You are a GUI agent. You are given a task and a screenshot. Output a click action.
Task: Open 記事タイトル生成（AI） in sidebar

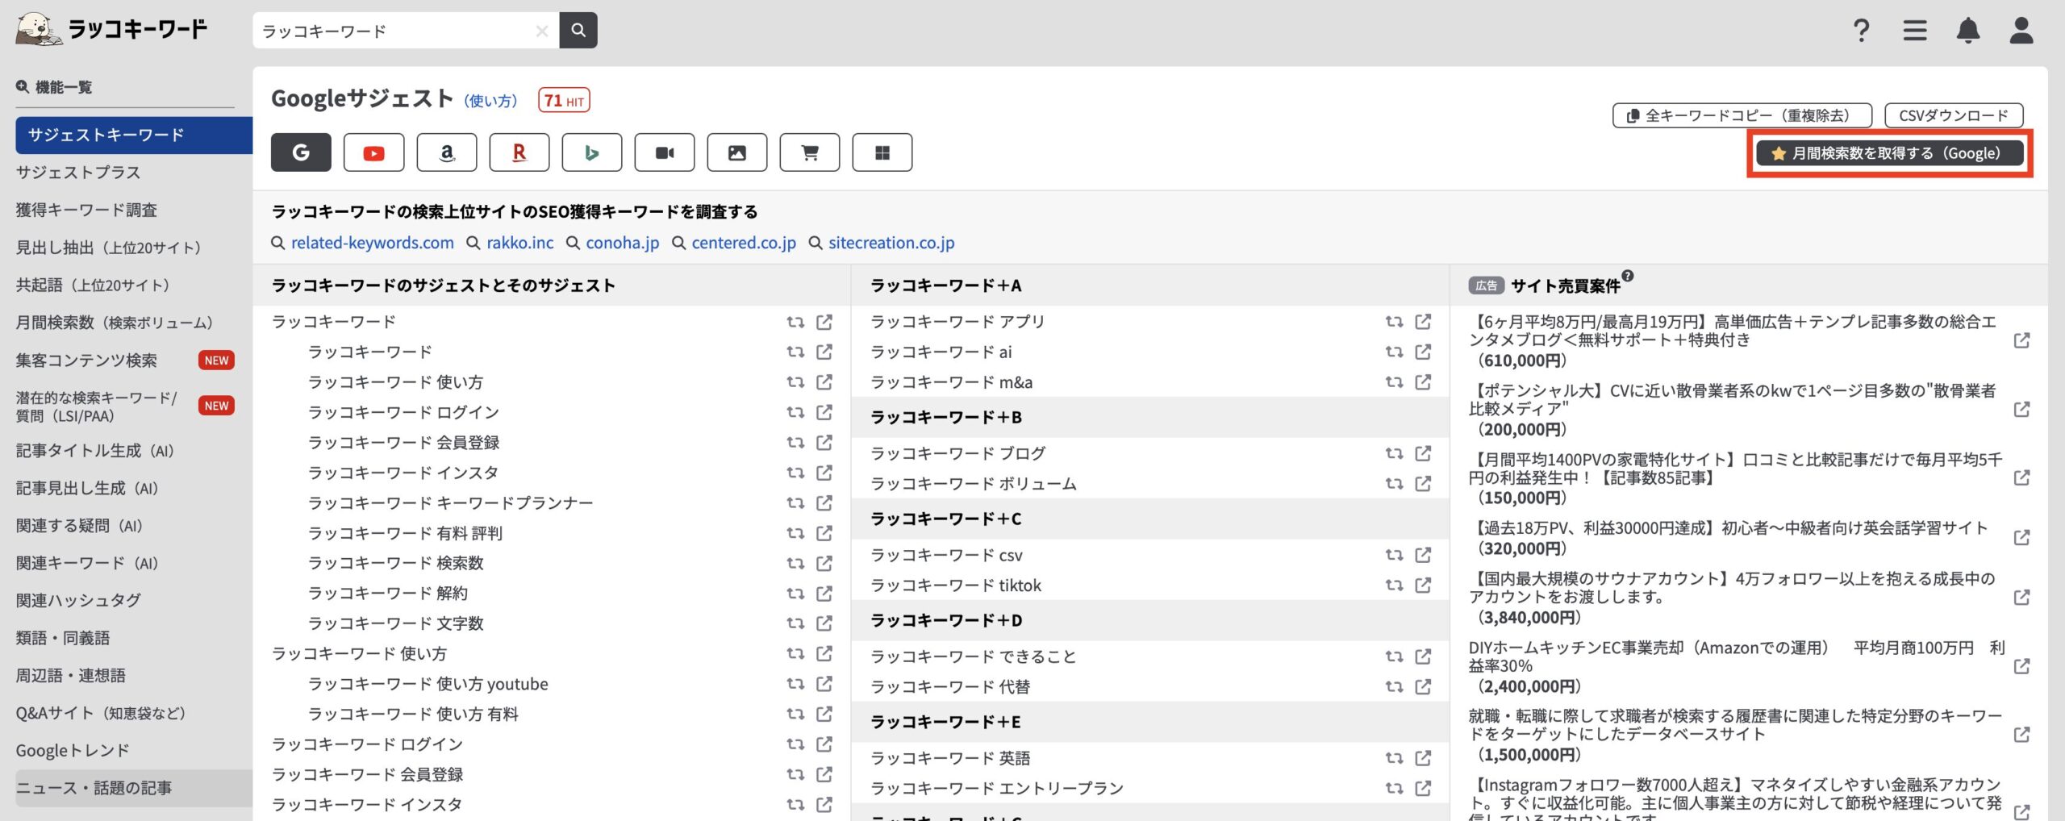[x=95, y=451]
